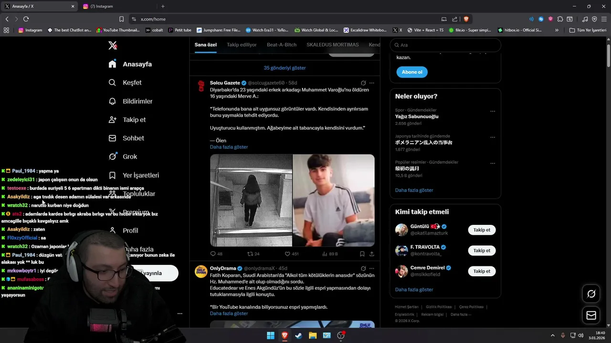Image resolution: width=611 pixels, height=343 pixels.
Task: Repost the Solcu Gazete post
Action: (253, 254)
